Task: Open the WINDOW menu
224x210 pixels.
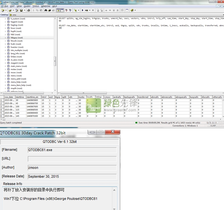Action: point(46,6)
